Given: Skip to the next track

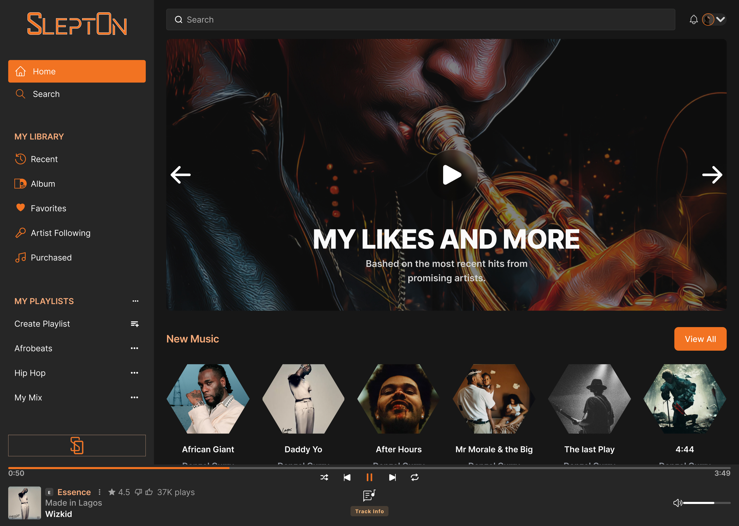Looking at the screenshot, I should [x=392, y=477].
